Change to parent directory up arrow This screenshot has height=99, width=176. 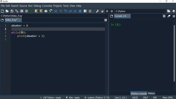174,11
